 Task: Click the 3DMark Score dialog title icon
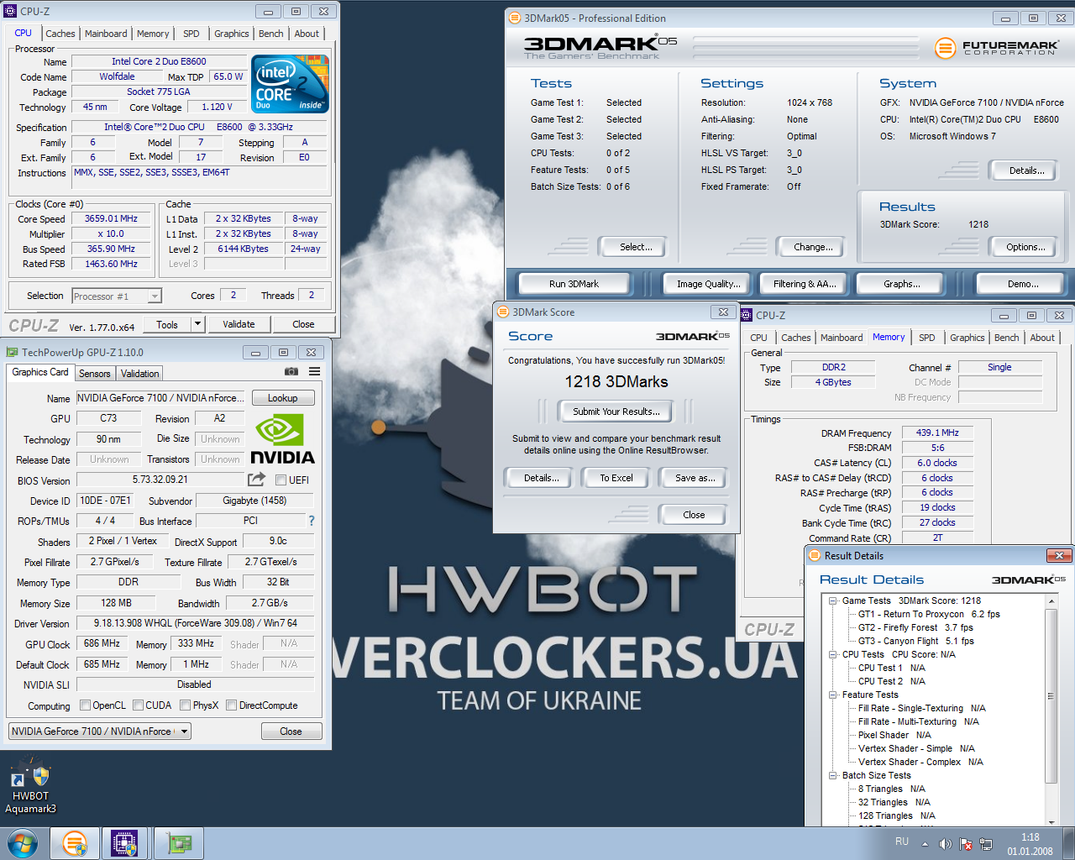502,312
